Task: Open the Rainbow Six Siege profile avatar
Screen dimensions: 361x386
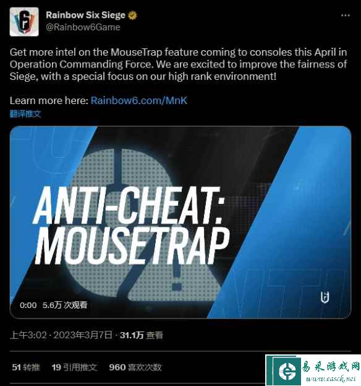Action: 24,22
